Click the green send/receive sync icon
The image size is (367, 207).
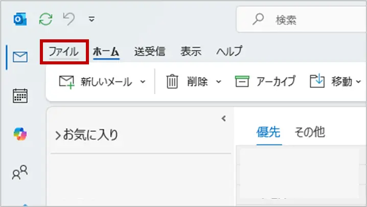pos(47,19)
